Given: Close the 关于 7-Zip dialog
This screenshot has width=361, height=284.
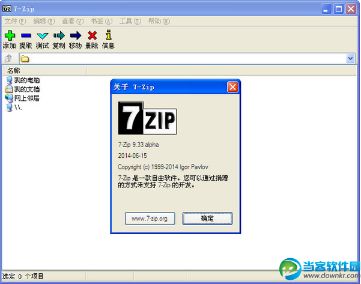Looking at the screenshot, I should [232, 87].
